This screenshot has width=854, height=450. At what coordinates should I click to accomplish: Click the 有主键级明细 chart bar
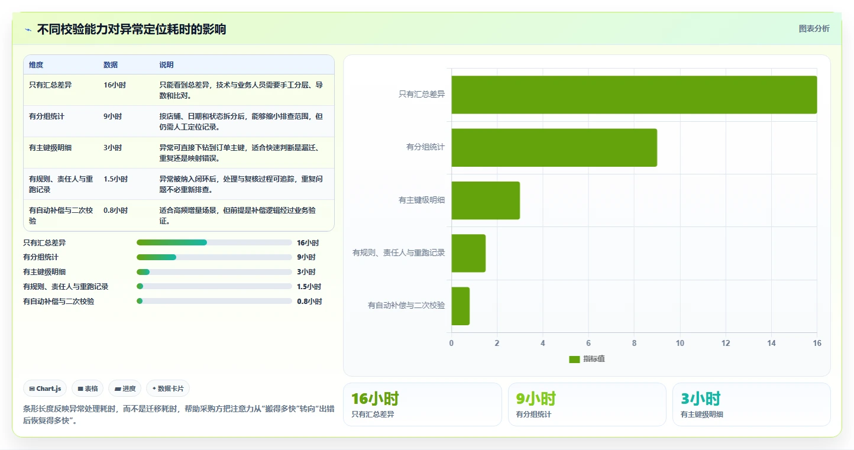(x=486, y=200)
